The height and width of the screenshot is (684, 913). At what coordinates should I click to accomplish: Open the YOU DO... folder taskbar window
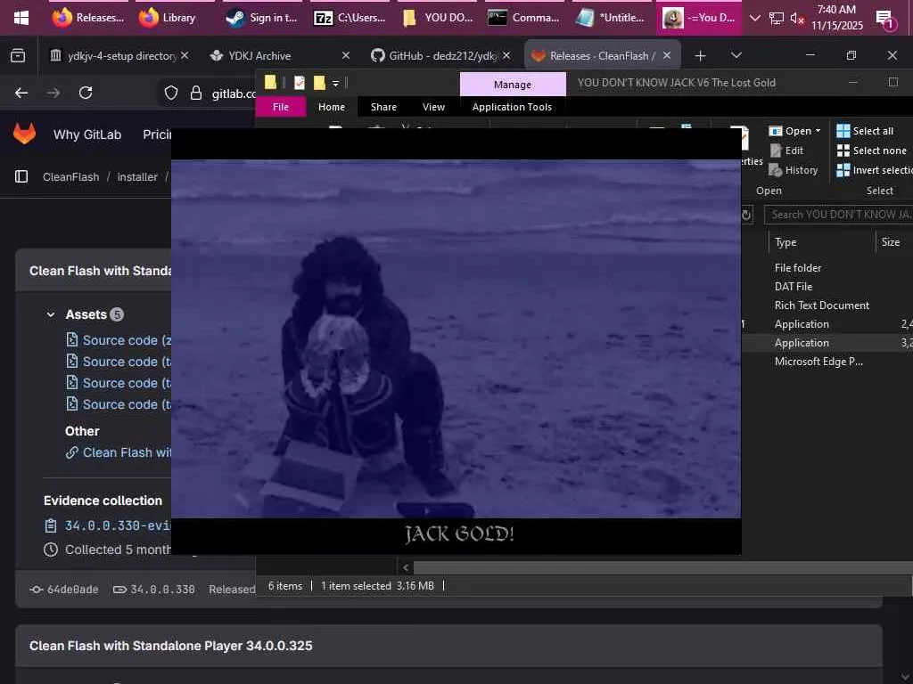click(x=438, y=18)
